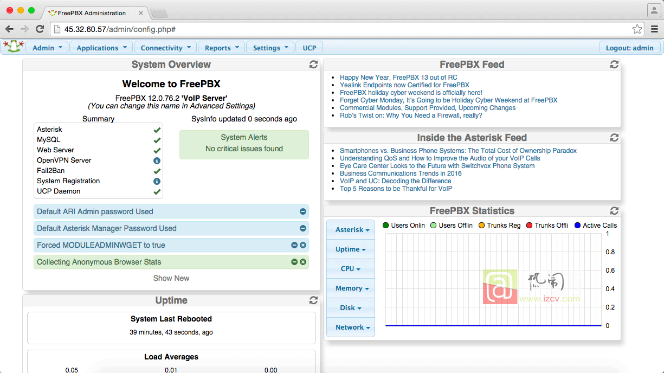Click 'Default ARI Admin password Used' text
The width and height of the screenshot is (664, 373).
click(x=95, y=211)
